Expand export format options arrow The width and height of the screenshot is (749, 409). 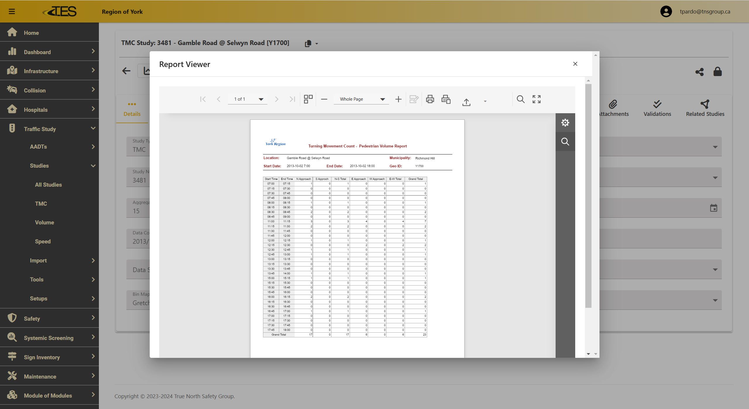(485, 101)
